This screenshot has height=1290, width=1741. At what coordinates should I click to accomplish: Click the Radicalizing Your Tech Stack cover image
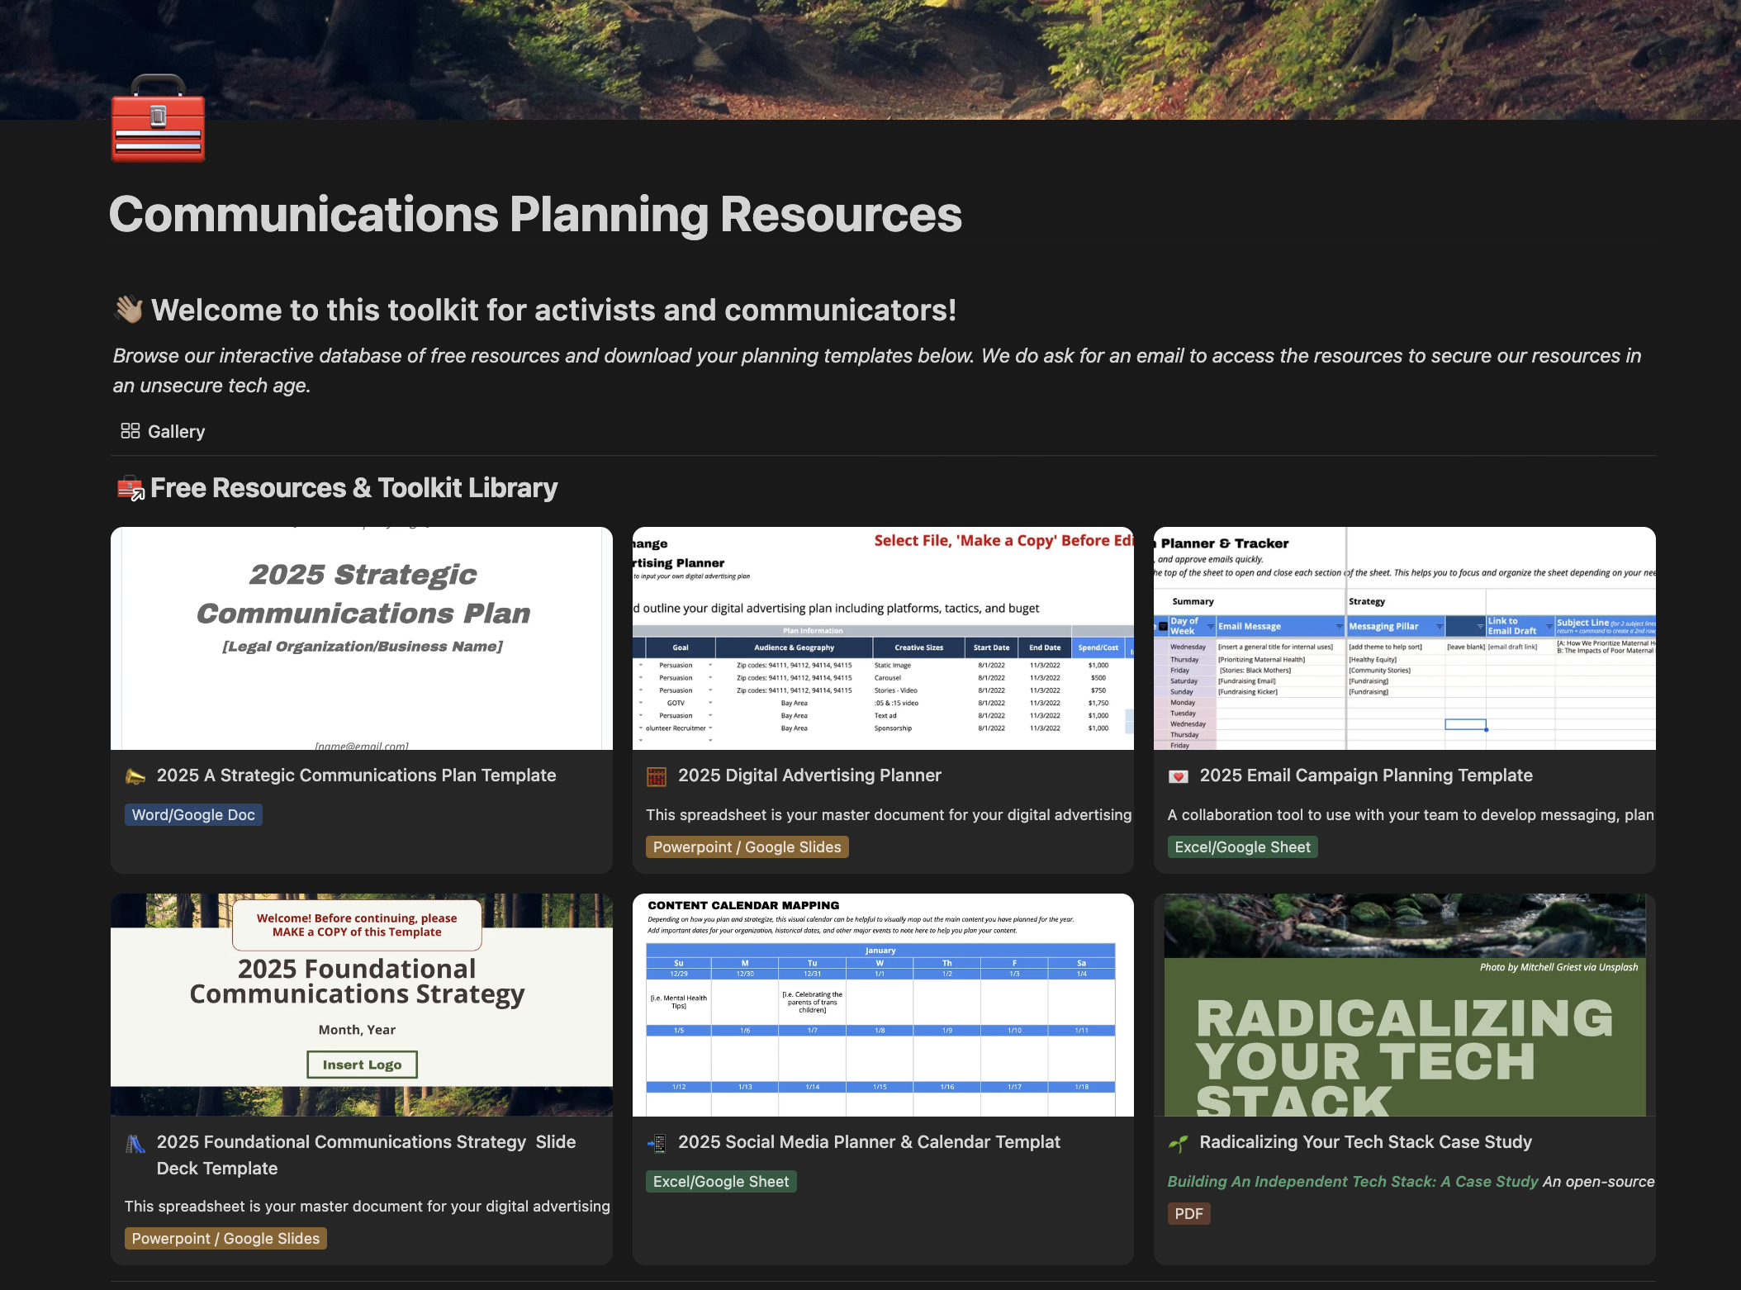click(x=1404, y=1005)
